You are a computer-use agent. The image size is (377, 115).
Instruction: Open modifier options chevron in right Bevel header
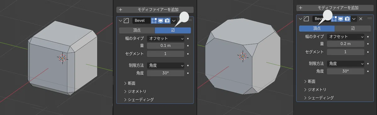point(354,19)
